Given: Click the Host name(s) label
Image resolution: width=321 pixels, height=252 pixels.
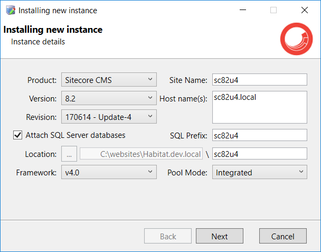Looking at the screenshot, I should click(x=183, y=99).
